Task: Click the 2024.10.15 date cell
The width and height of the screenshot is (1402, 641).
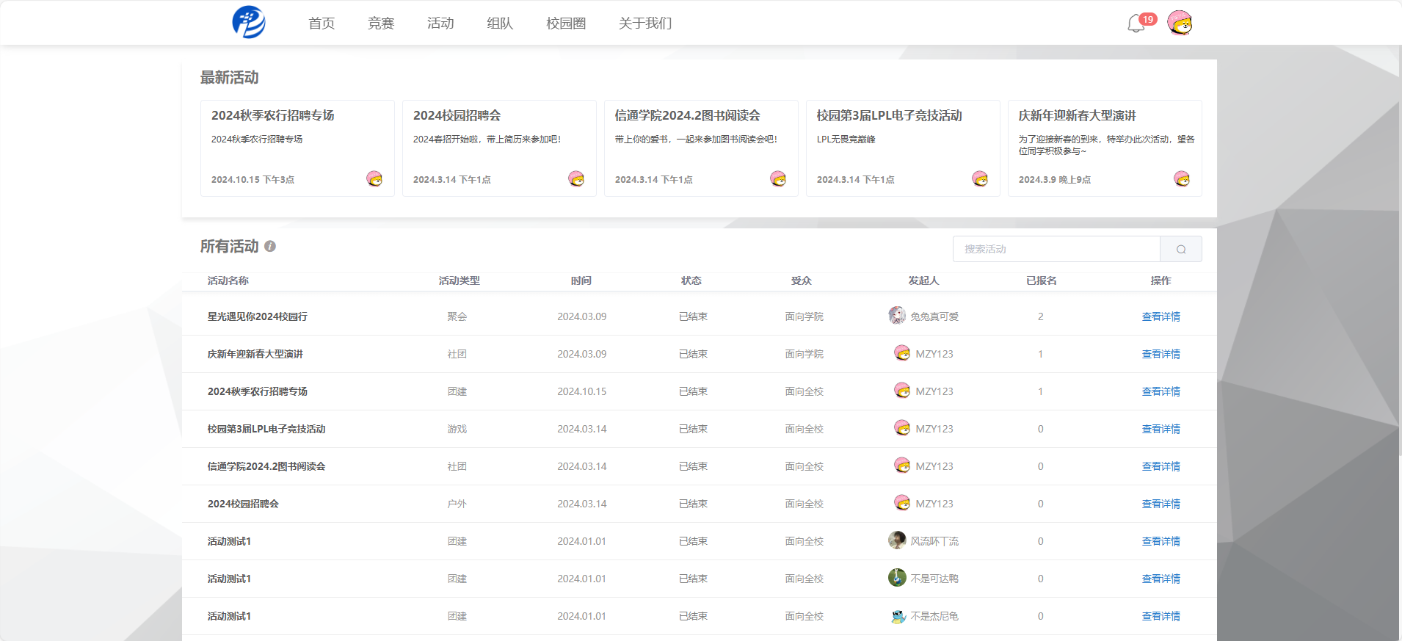Action: (x=582, y=391)
